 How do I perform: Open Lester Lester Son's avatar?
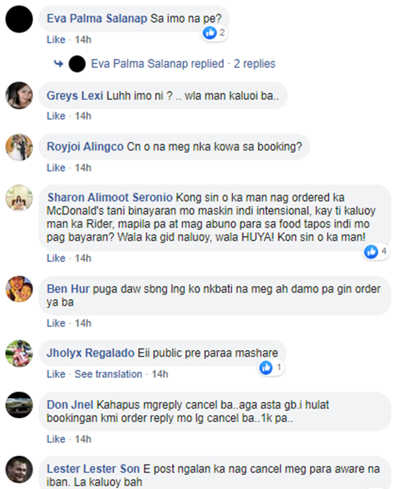[x=19, y=470]
